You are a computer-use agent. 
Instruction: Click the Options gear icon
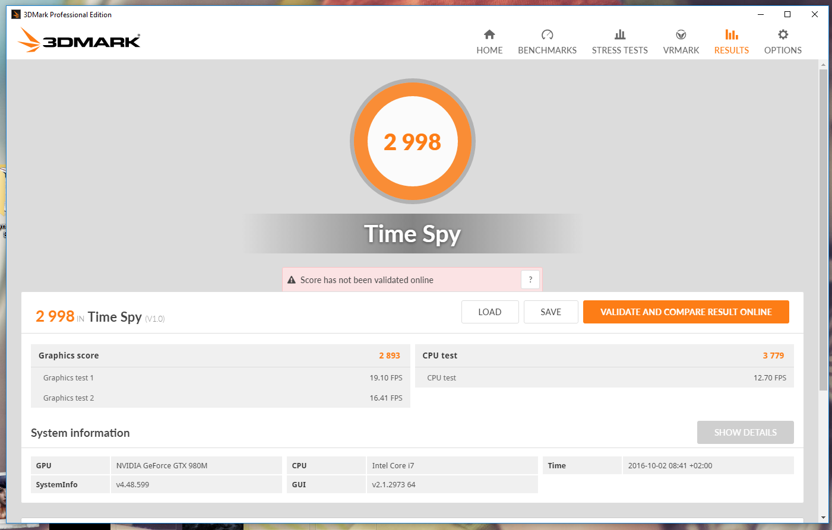(x=783, y=34)
